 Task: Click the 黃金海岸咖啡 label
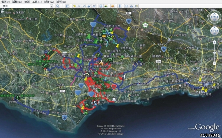[x=126, y=101]
